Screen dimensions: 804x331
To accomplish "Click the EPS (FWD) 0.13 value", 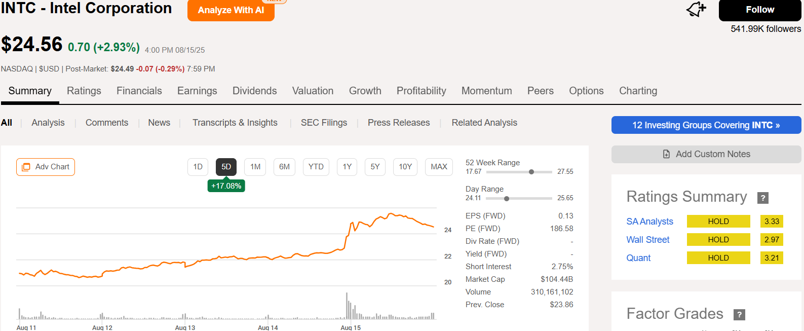I will coord(566,216).
